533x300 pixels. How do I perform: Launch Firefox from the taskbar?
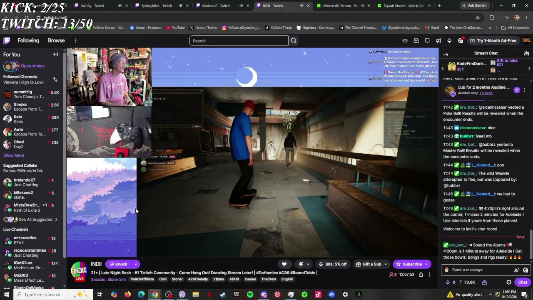[x=127, y=295]
